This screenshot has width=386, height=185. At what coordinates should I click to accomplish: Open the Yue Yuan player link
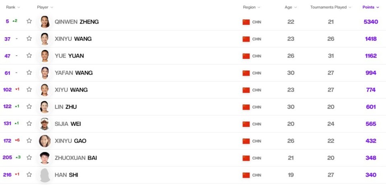[x=69, y=56]
